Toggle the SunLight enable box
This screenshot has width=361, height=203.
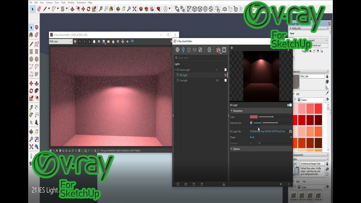[x=225, y=80]
